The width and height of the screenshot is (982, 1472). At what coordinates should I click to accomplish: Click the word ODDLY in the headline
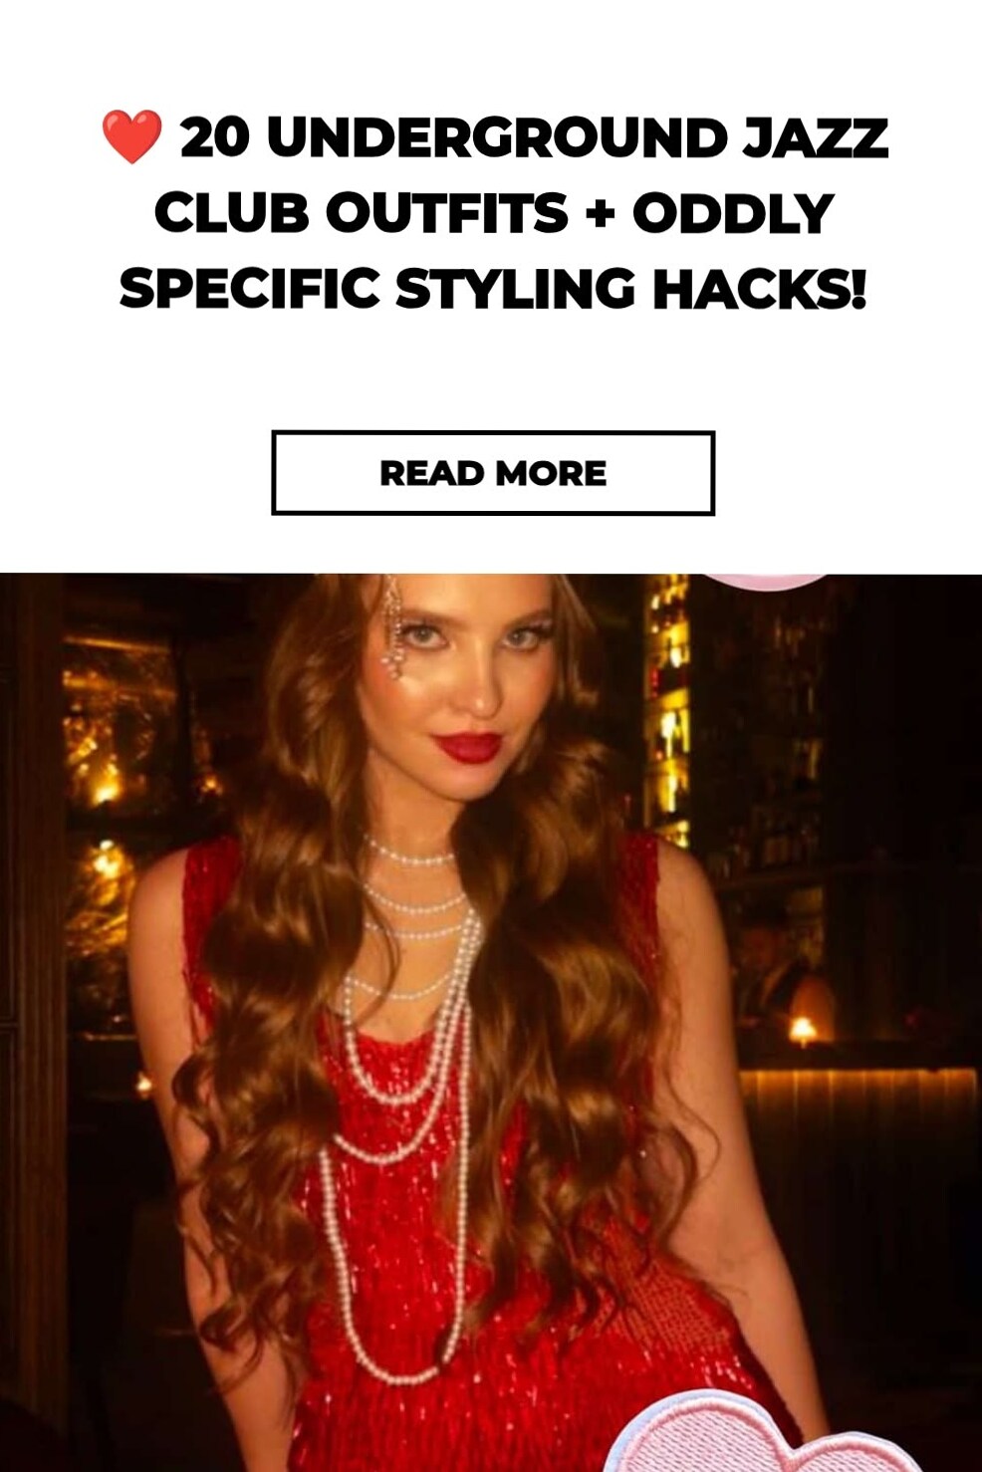click(733, 213)
